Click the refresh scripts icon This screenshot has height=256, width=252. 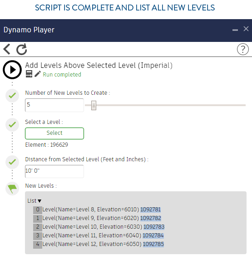click(22, 49)
